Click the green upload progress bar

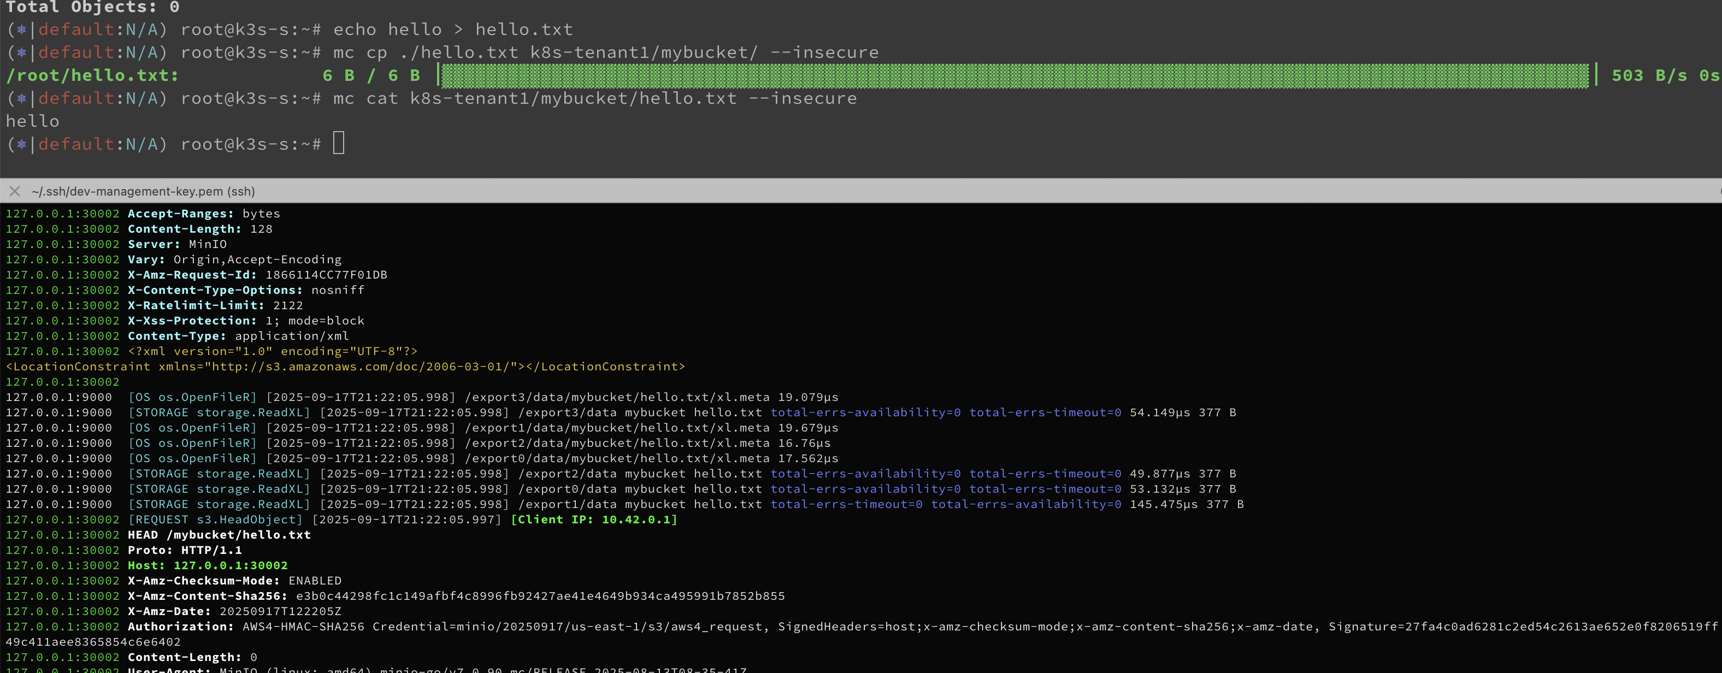click(1015, 75)
